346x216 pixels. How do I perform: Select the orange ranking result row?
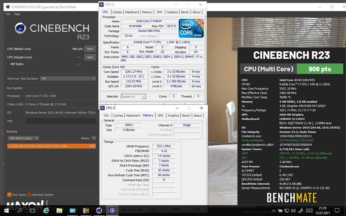pyautogui.click(x=52, y=146)
